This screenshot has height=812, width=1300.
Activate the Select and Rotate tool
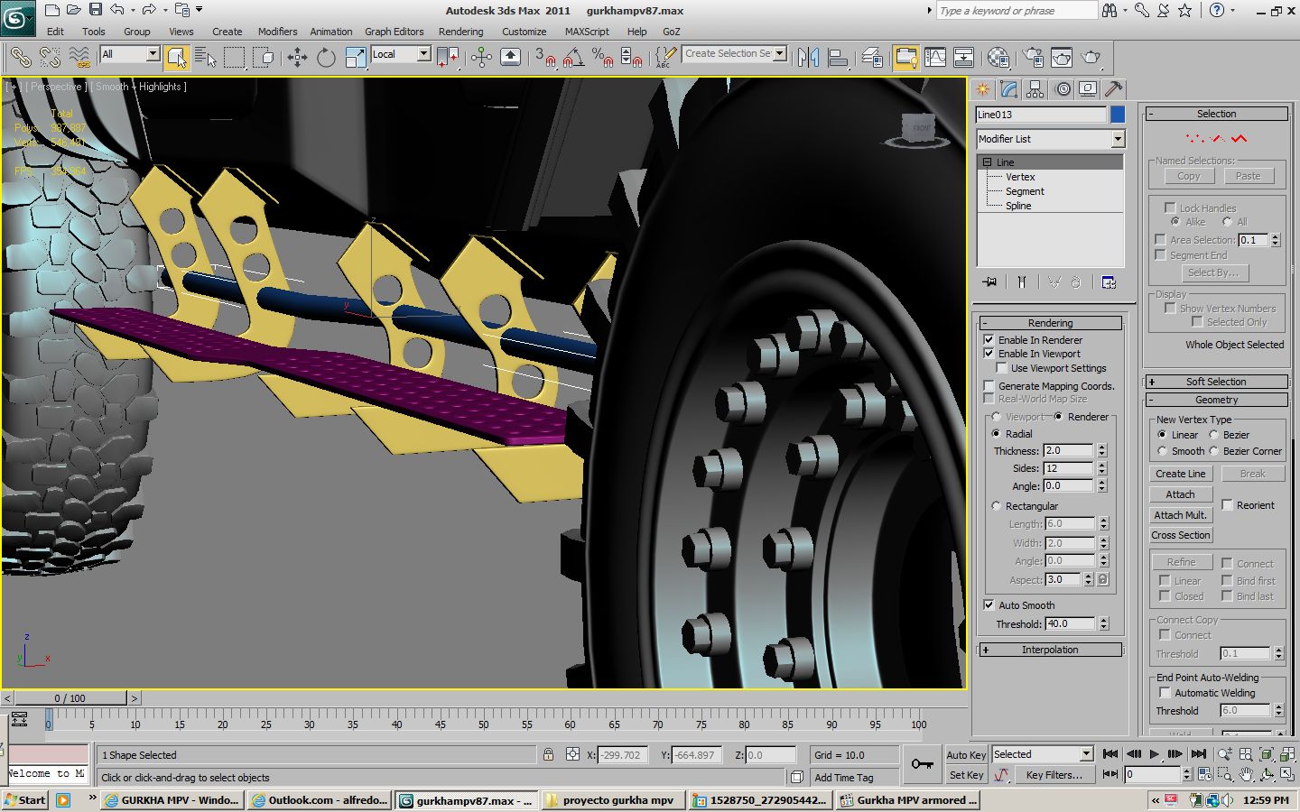click(326, 58)
